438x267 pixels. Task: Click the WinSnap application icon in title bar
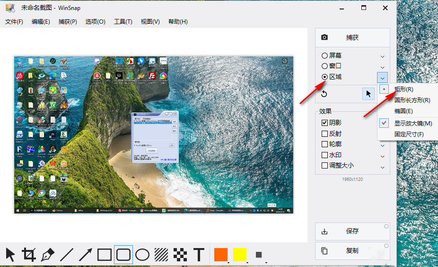pos(10,8)
